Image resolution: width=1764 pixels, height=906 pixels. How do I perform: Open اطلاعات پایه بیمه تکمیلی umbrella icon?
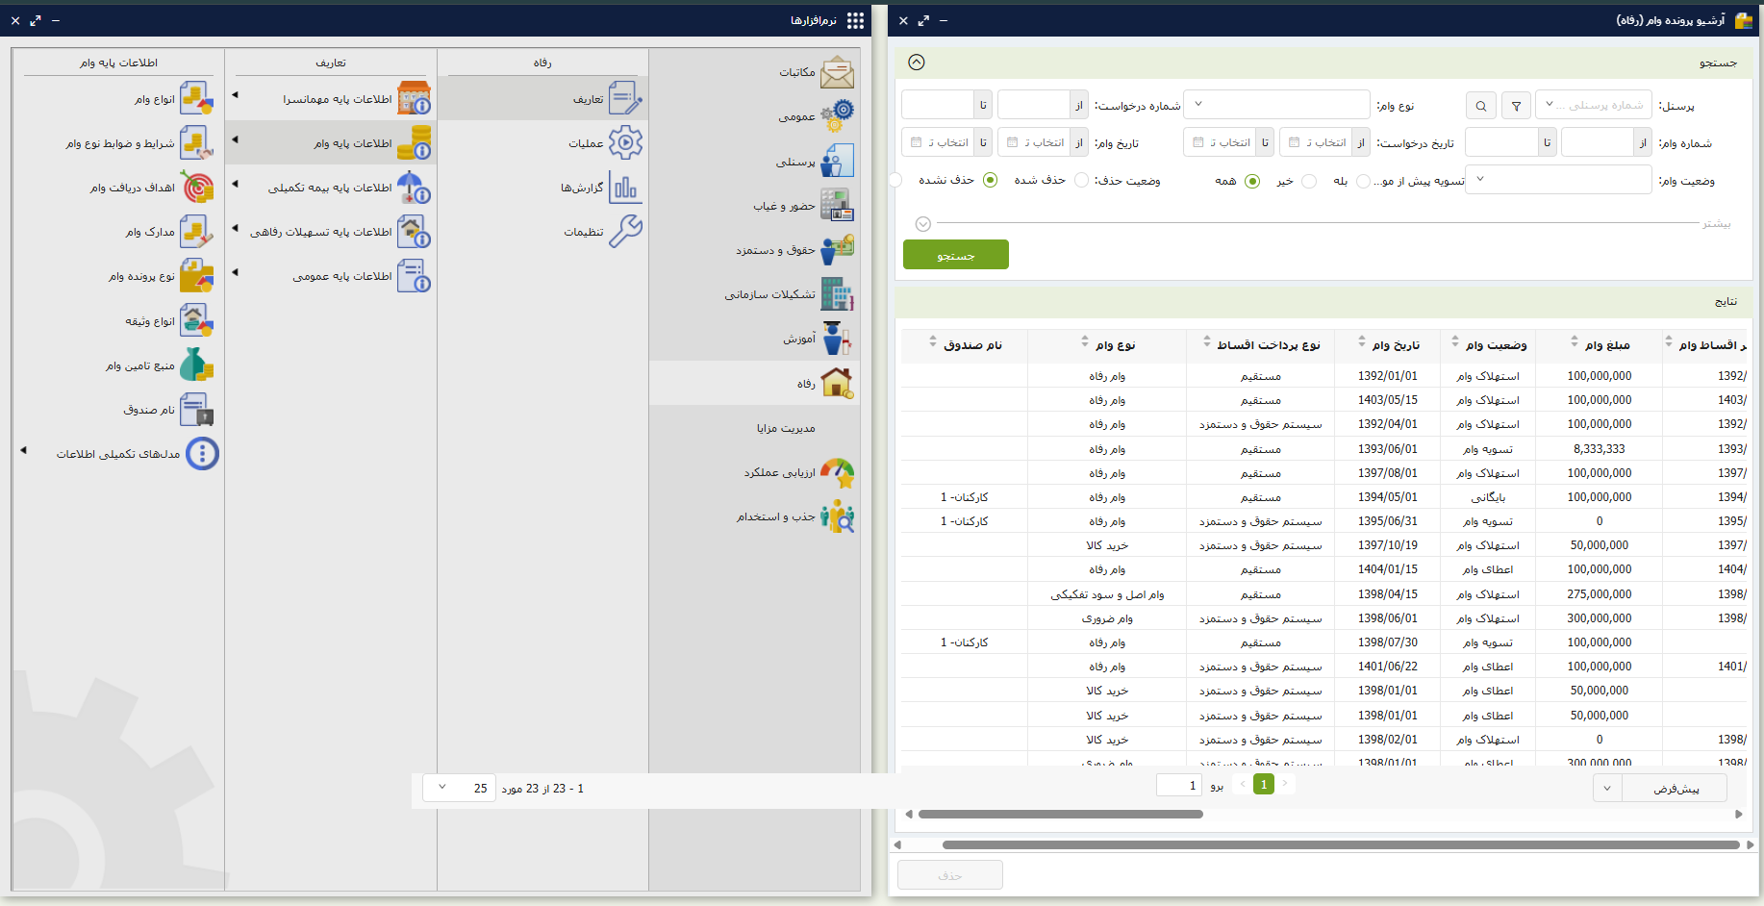click(x=414, y=188)
